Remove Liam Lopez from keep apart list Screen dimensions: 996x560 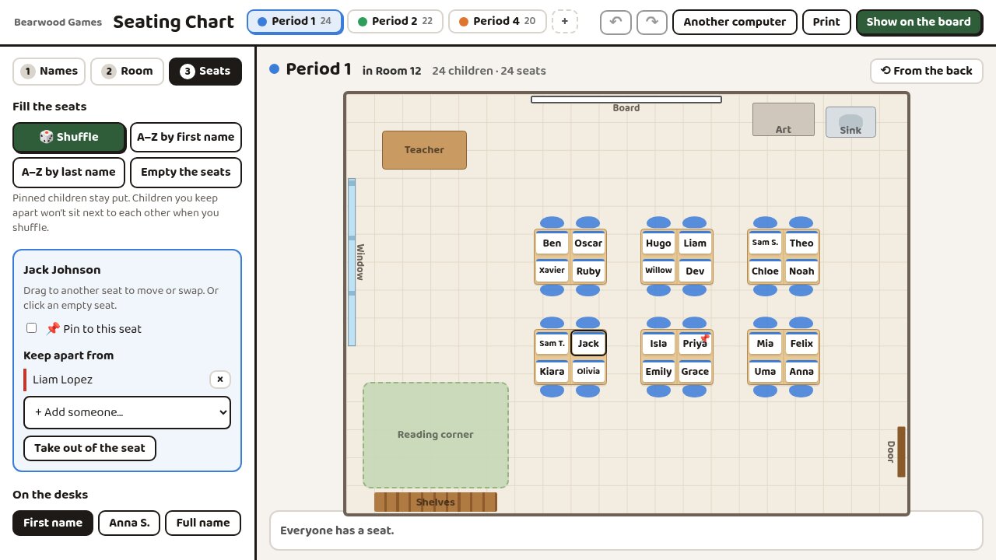click(x=220, y=380)
